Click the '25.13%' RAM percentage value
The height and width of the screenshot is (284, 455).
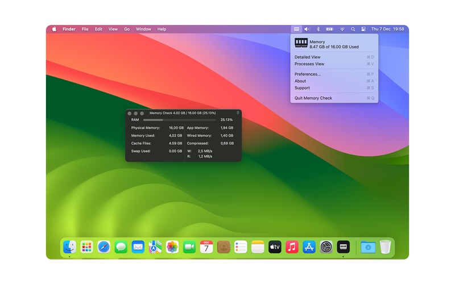pyautogui.click(x=226, y=120)
